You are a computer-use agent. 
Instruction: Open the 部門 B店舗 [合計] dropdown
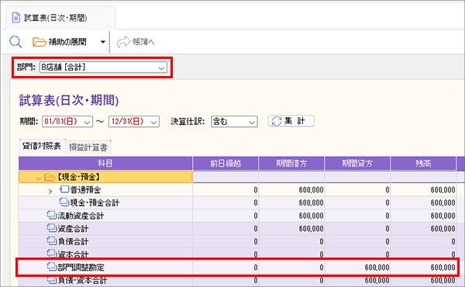click(x=103, y=67)
